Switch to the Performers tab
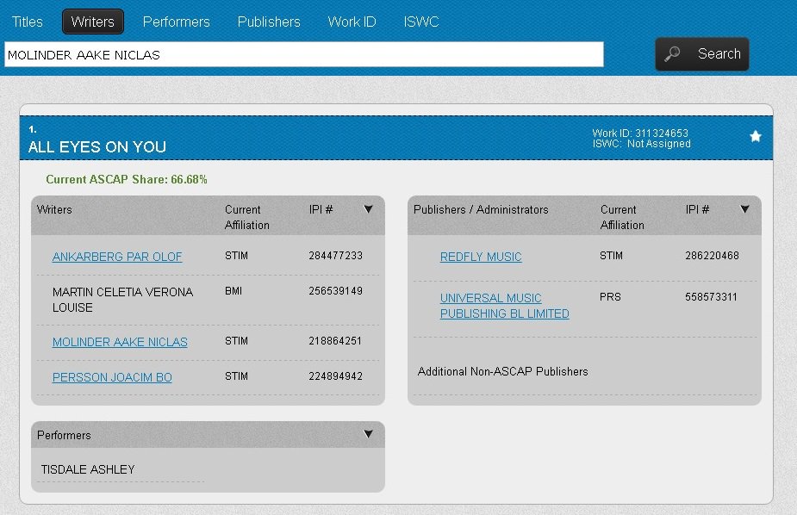This screenshot has width=797, height=515. point(176,22)
